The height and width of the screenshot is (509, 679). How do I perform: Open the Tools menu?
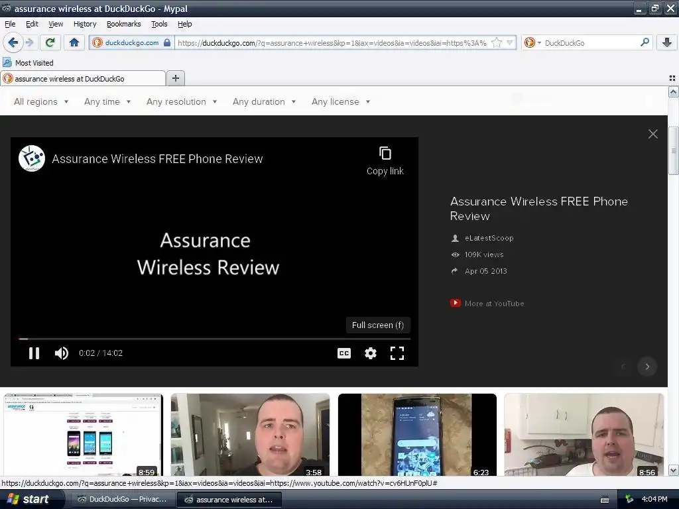[x=159, y=24]
